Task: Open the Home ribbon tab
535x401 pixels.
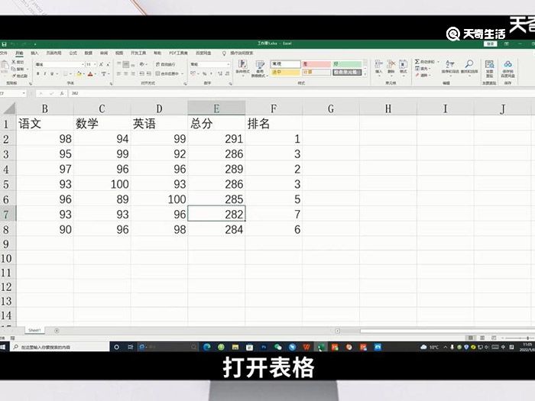Action: [19, 53]
